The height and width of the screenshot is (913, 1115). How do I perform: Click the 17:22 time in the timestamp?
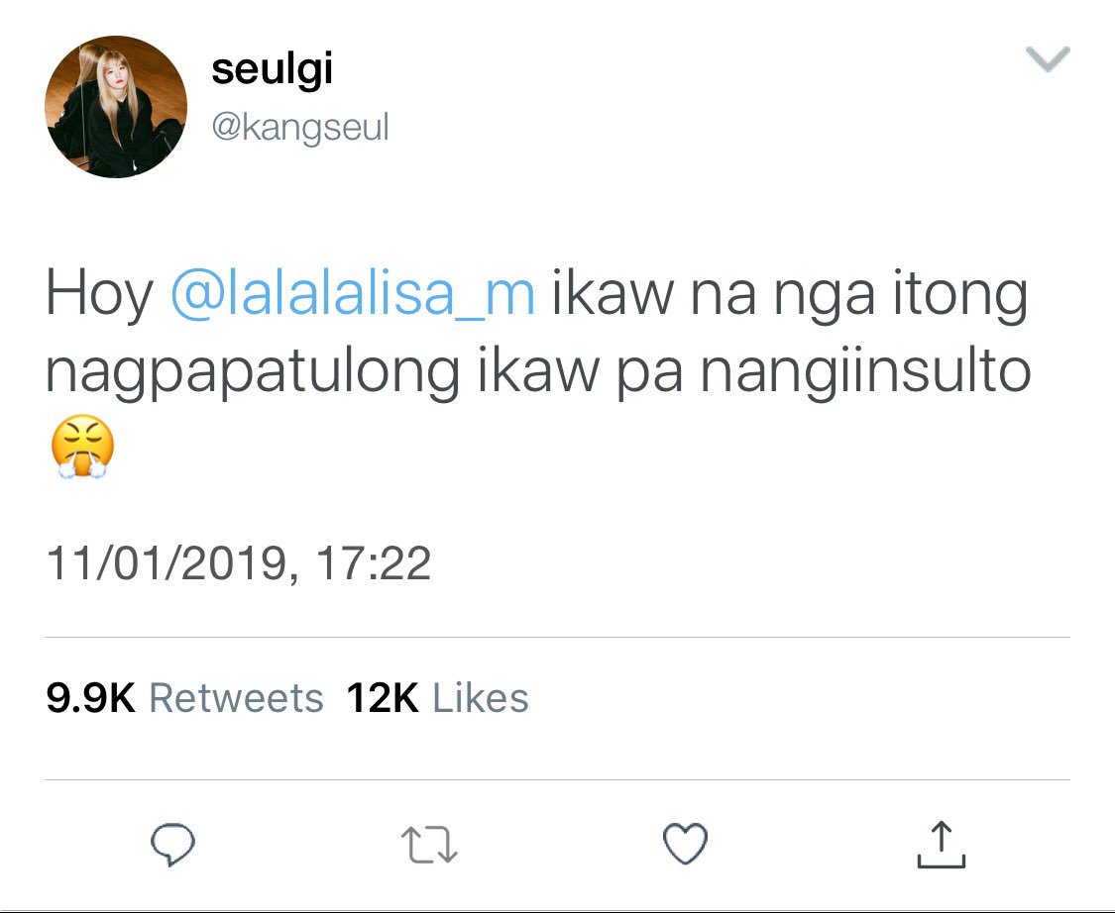374,563
